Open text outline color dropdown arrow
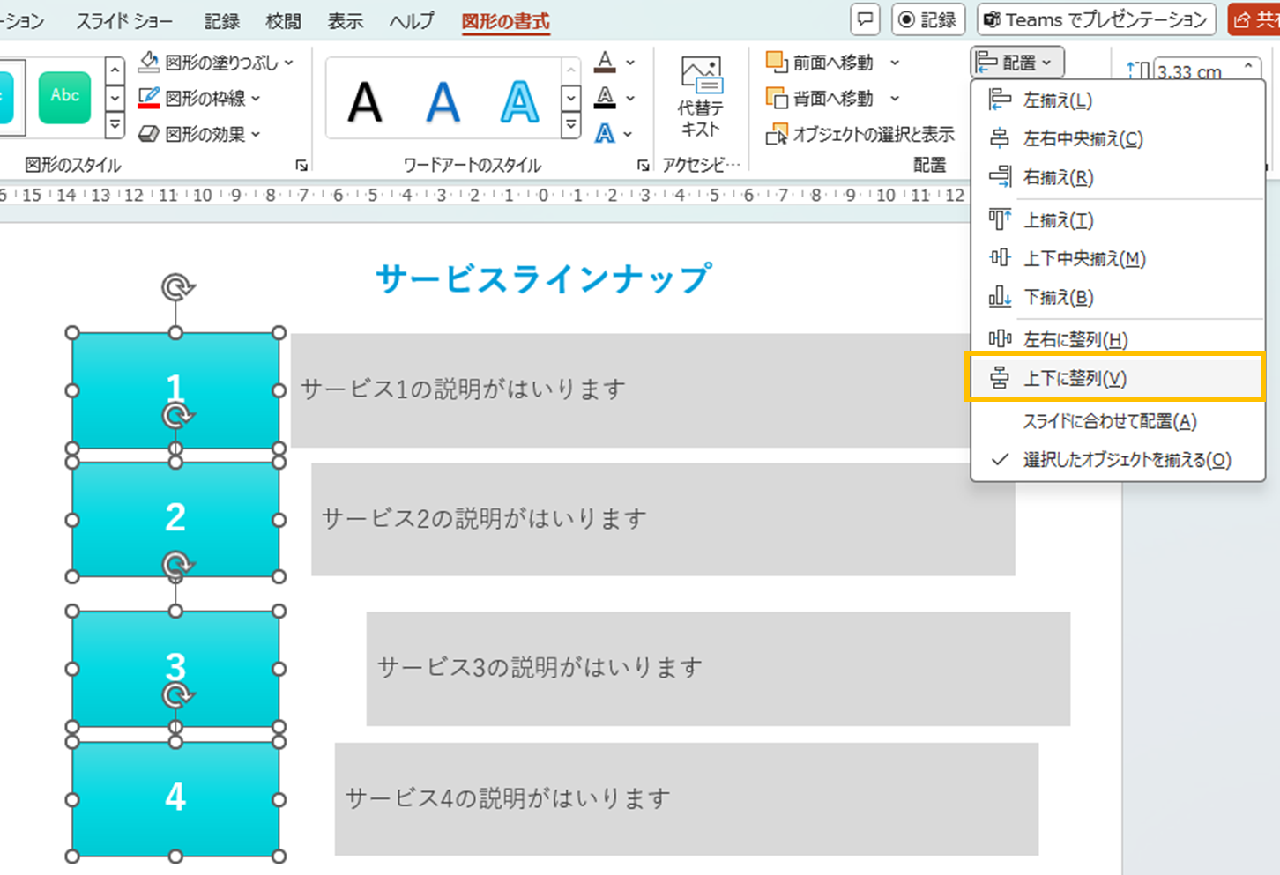Image resolution: width=1280 pixels, height=875 pixels. (x=629, y=98)
